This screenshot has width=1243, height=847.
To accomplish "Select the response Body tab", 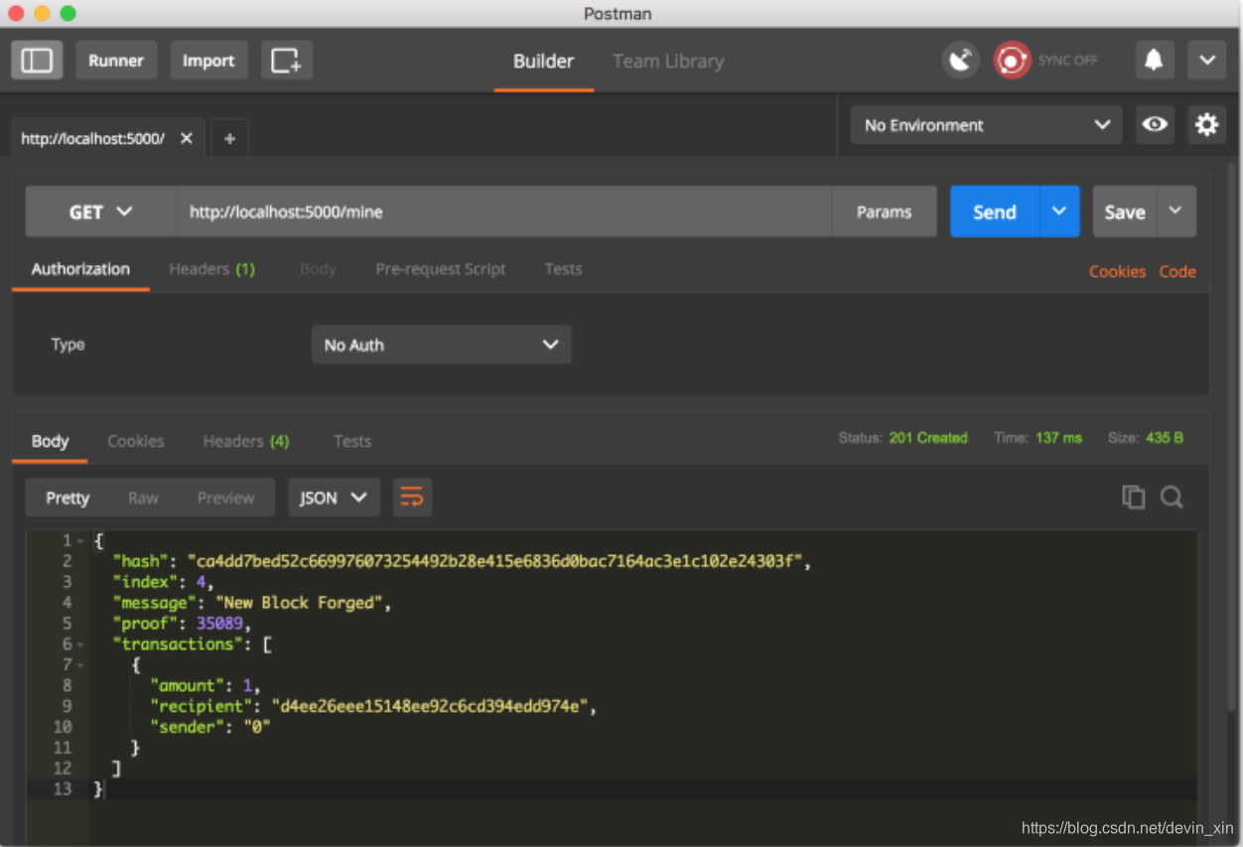I will tap(50, 441).
